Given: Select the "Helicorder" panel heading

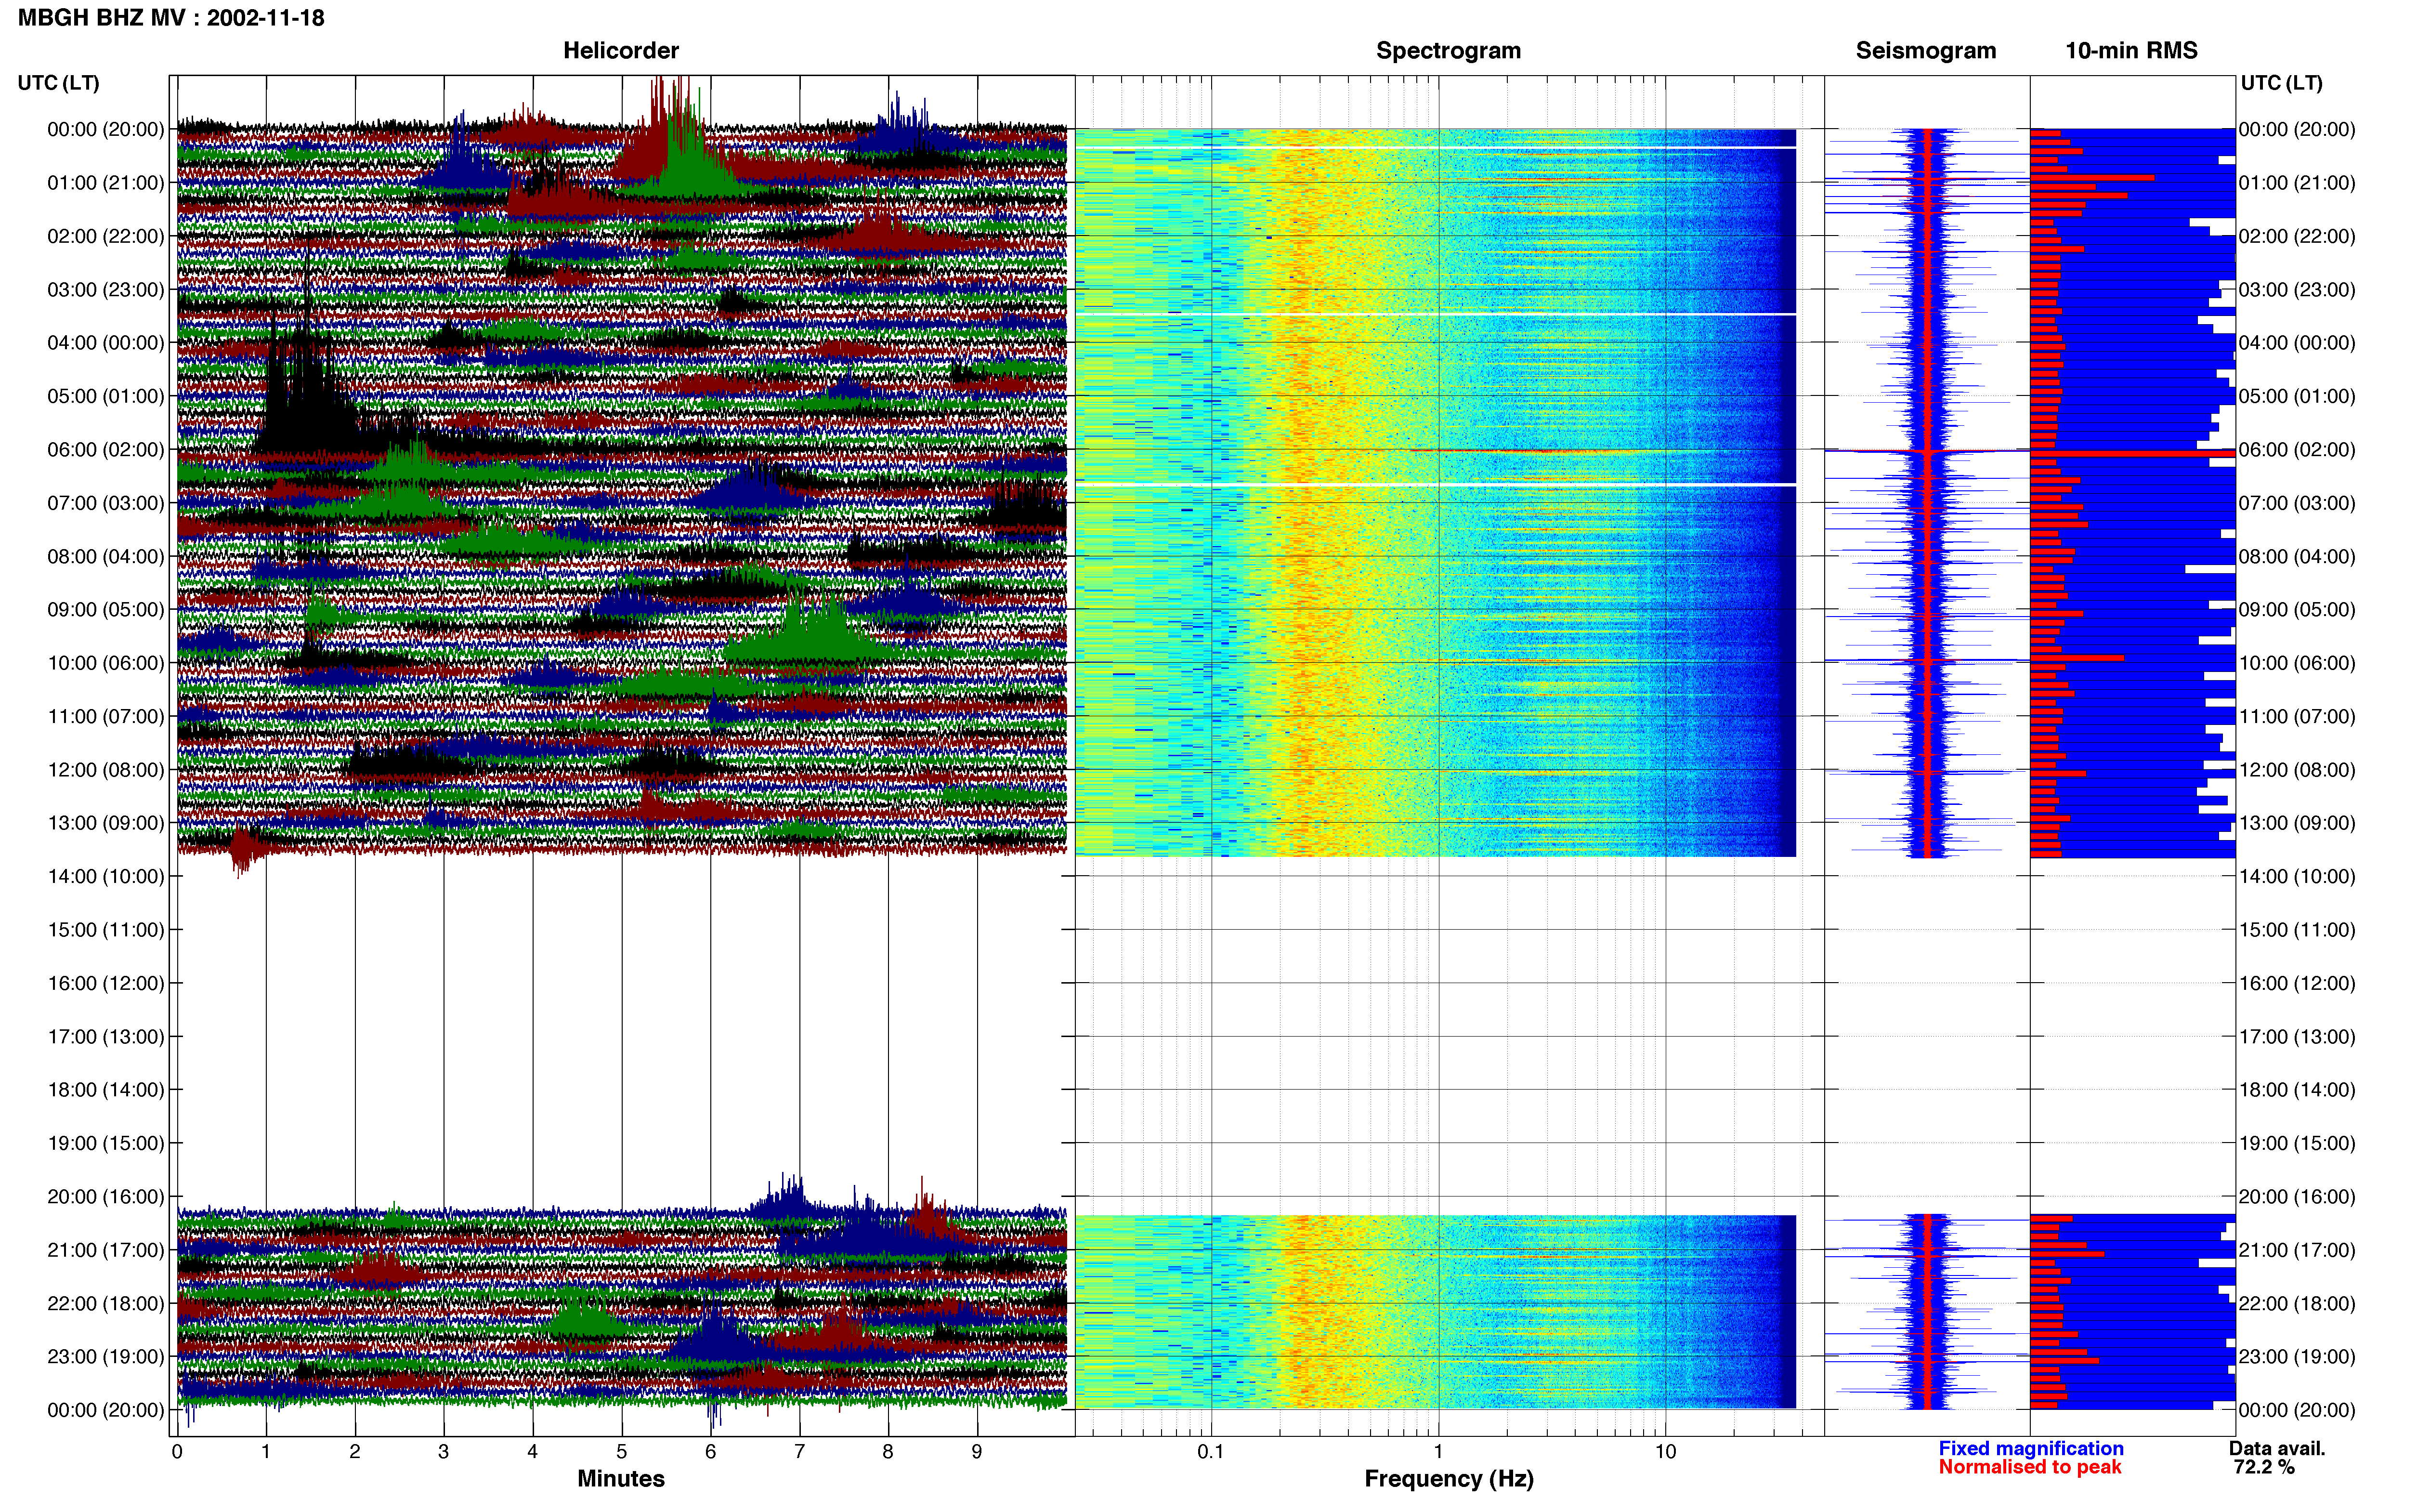Looking at the screenshot, I should tap(621, 51).
